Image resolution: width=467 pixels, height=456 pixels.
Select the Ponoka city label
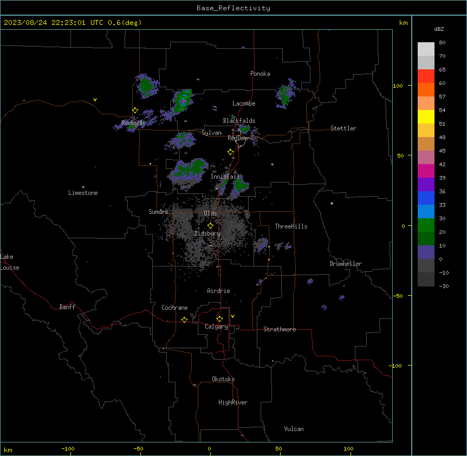click(x=260, y=74)
